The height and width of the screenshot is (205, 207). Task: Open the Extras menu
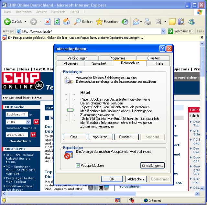pos(74,12)
